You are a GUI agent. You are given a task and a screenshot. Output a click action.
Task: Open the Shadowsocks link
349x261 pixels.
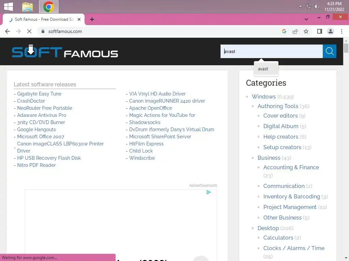pyautogui.click(x=145, y=122)
